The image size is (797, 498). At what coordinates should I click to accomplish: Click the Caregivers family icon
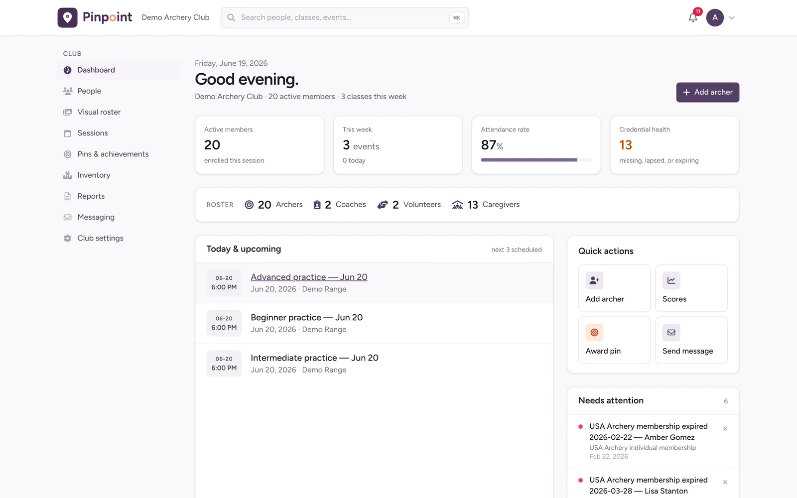(x=457, y=205)
